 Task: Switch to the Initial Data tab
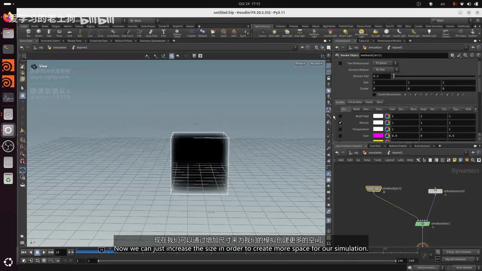pyautogui.click(x=354, y=102)
